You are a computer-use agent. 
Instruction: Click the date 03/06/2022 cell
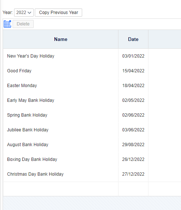(x=133, y=130)
